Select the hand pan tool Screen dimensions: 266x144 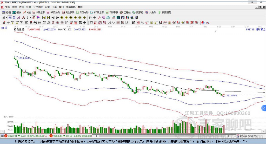[x=90, y=17]
